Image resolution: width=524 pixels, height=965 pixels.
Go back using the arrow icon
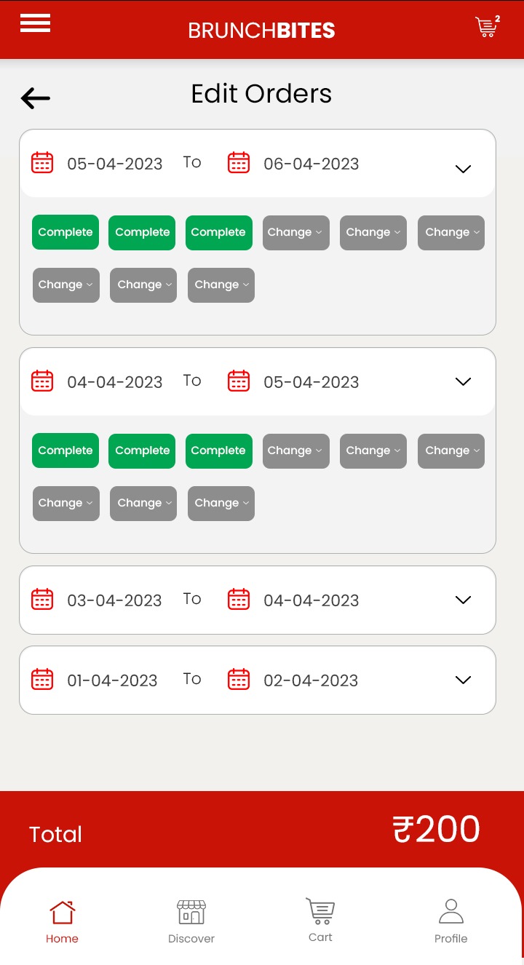[x=35, y=98]
